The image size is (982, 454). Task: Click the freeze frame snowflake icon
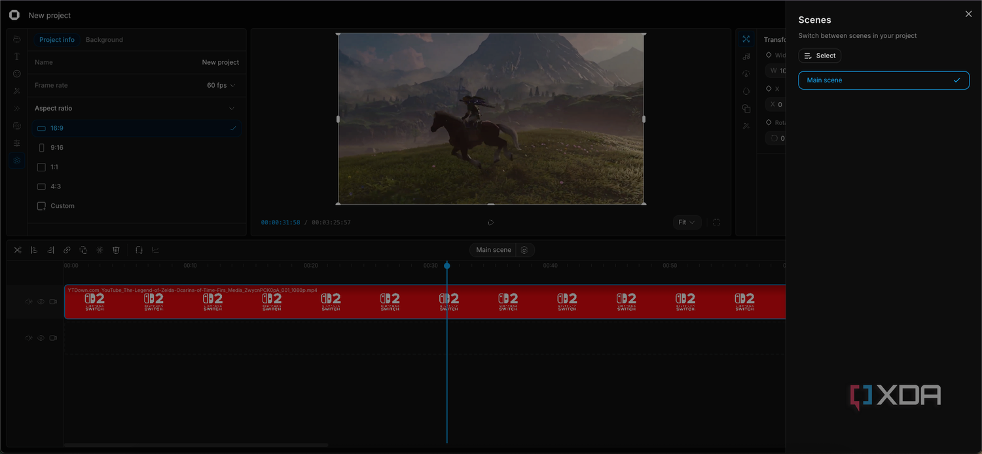click(100, 250)
